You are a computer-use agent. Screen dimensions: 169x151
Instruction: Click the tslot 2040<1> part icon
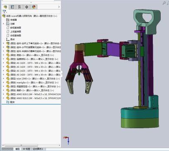tap(8, 78)
